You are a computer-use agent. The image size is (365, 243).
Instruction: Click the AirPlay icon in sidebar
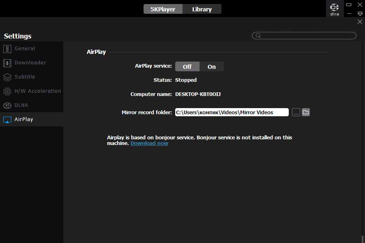pos(7,120)
